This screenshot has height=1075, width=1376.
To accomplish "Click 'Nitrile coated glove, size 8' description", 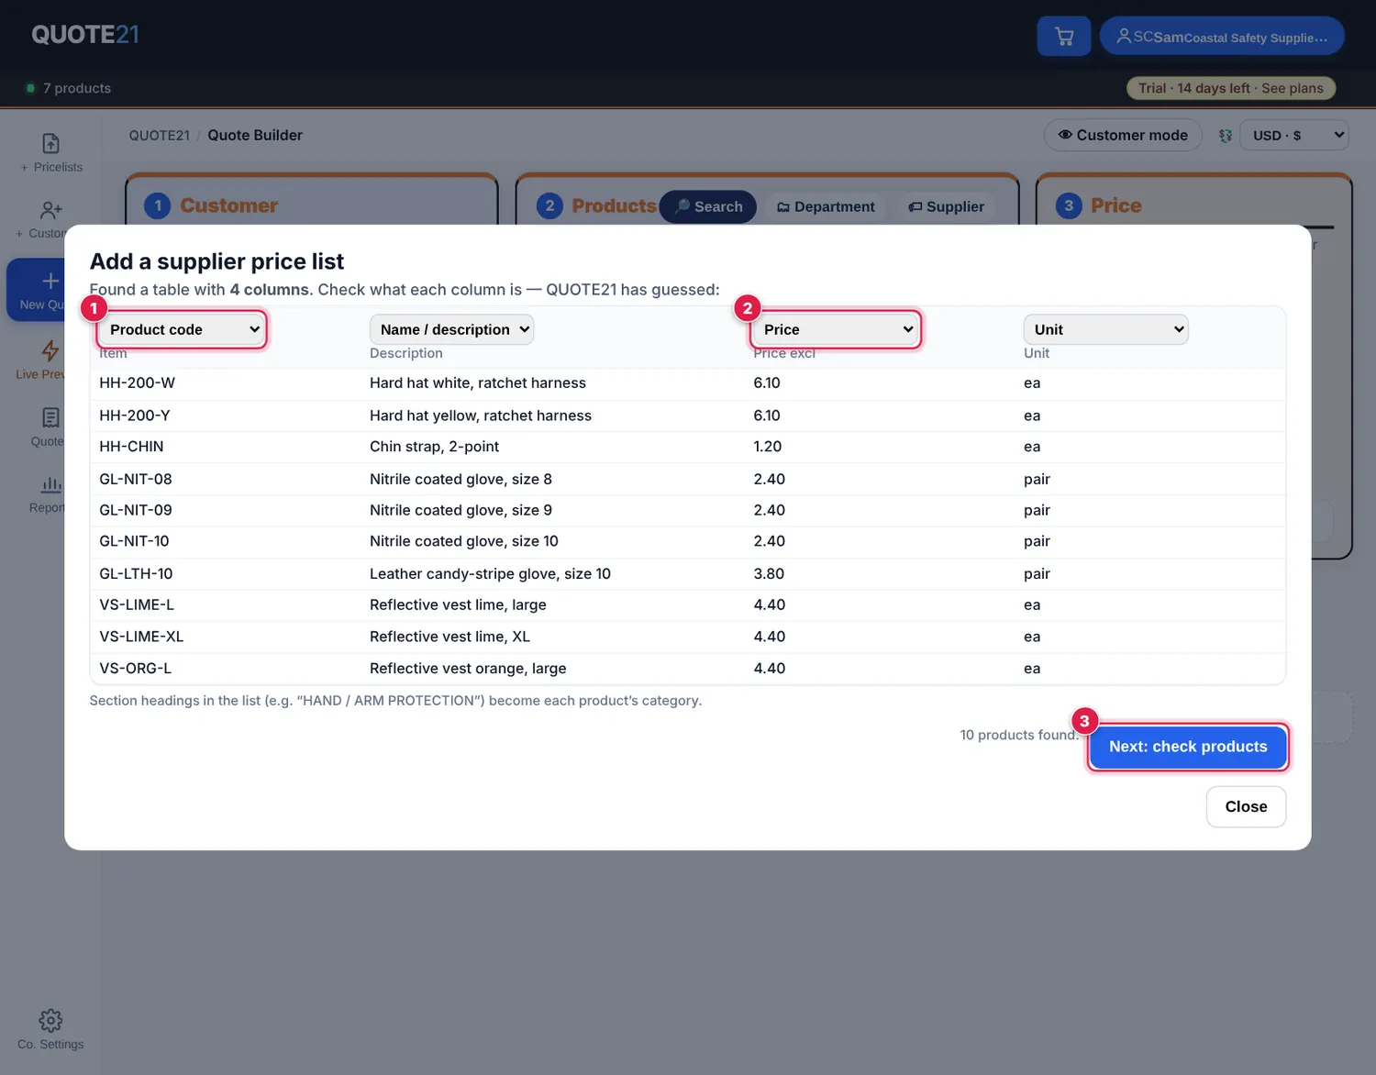I will (x=461, y=479).
